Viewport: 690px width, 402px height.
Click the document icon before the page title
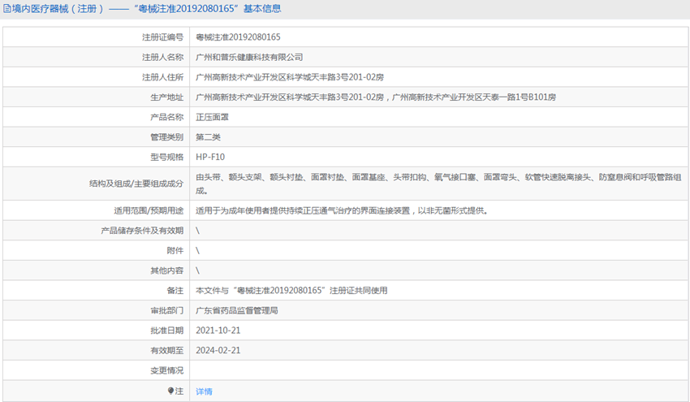tap(6, 9)
